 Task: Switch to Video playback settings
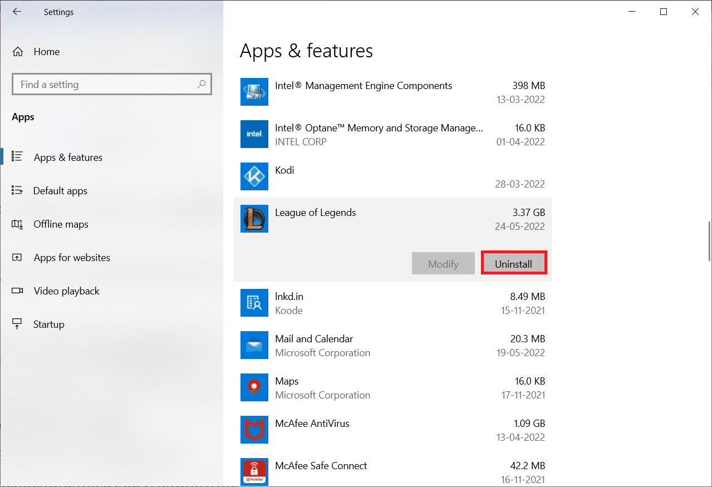pos(111,291)
